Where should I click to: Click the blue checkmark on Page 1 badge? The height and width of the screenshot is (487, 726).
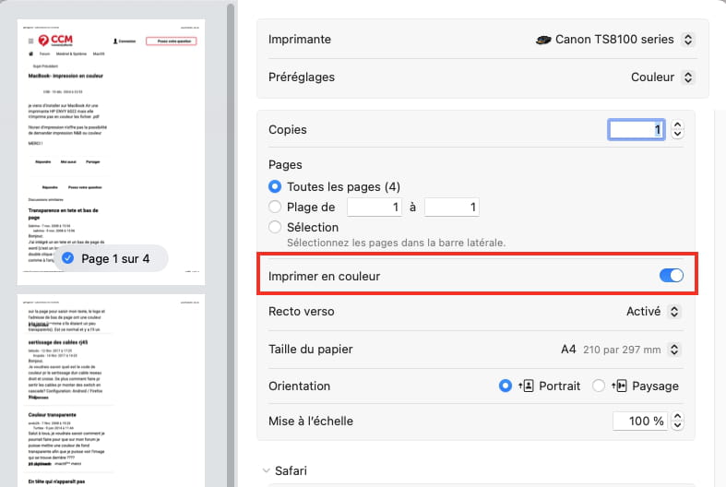coord(67,258)
